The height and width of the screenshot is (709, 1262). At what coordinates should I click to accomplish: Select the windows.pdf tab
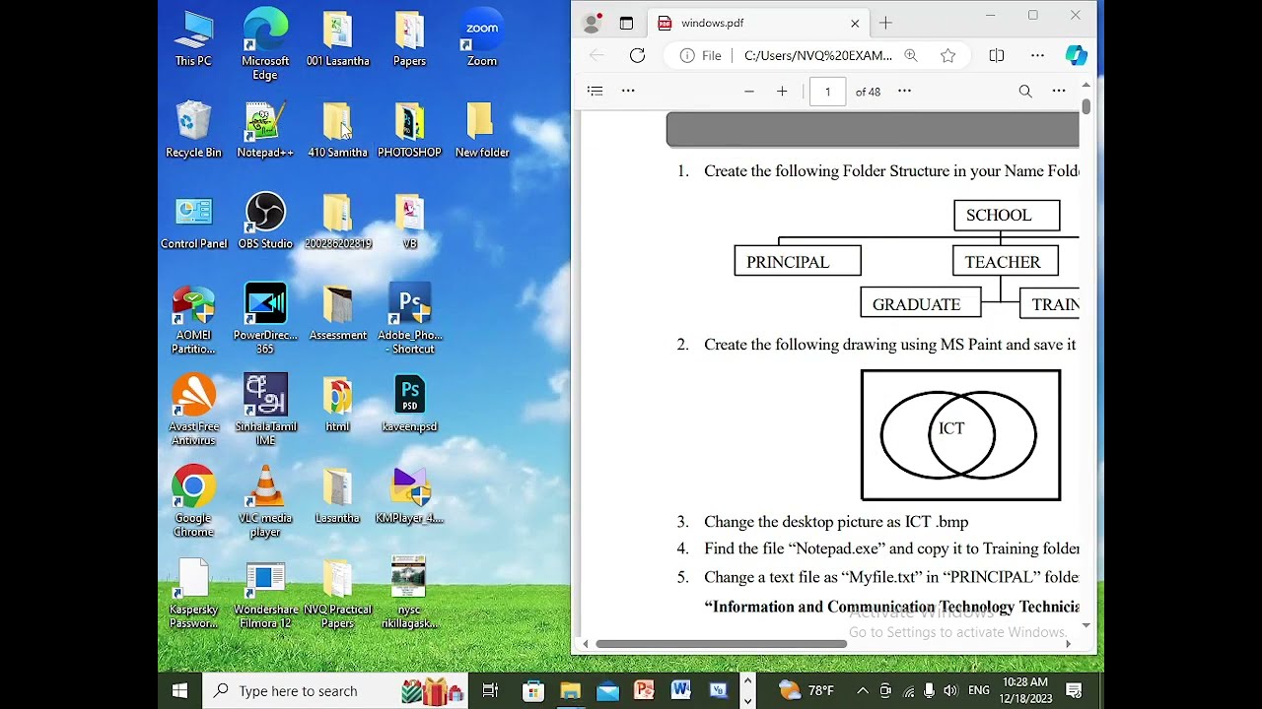tap(758, 23)
